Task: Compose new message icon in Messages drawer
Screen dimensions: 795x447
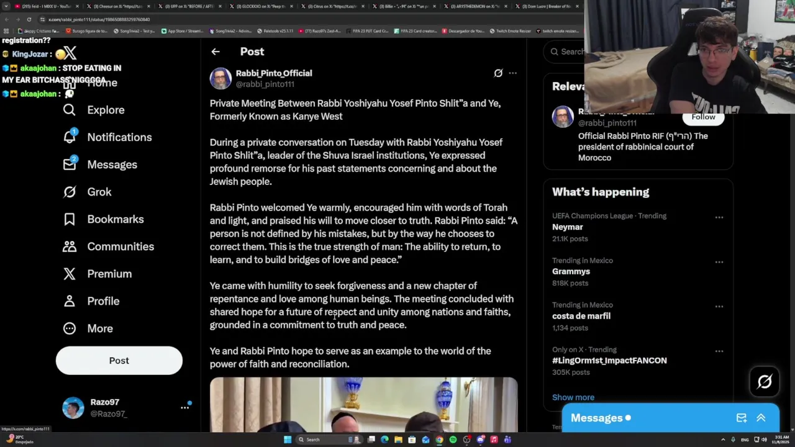Action: point(742,418)
